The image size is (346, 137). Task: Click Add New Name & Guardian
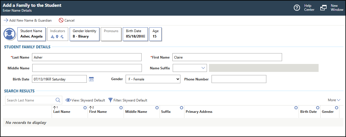[28, 20]
